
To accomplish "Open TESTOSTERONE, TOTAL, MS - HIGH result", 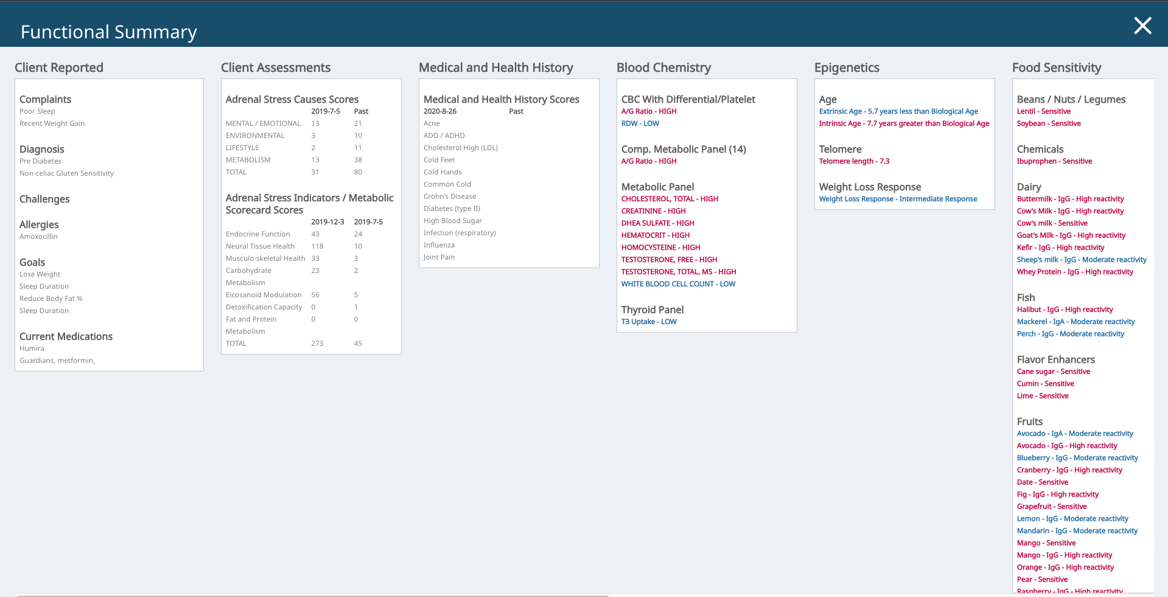I will (x=679, y=272).
